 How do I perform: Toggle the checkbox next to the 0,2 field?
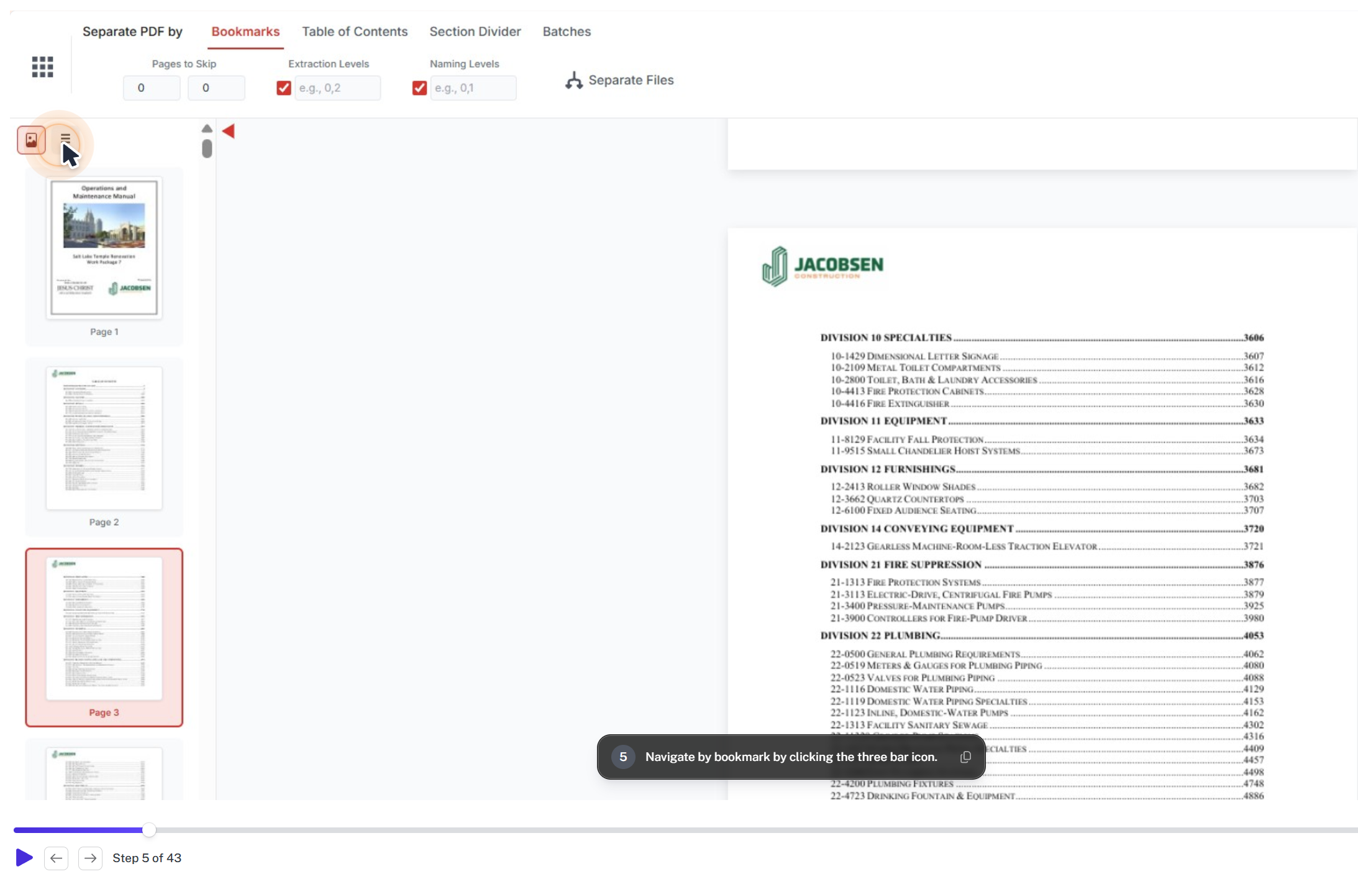tap(283, 88)
